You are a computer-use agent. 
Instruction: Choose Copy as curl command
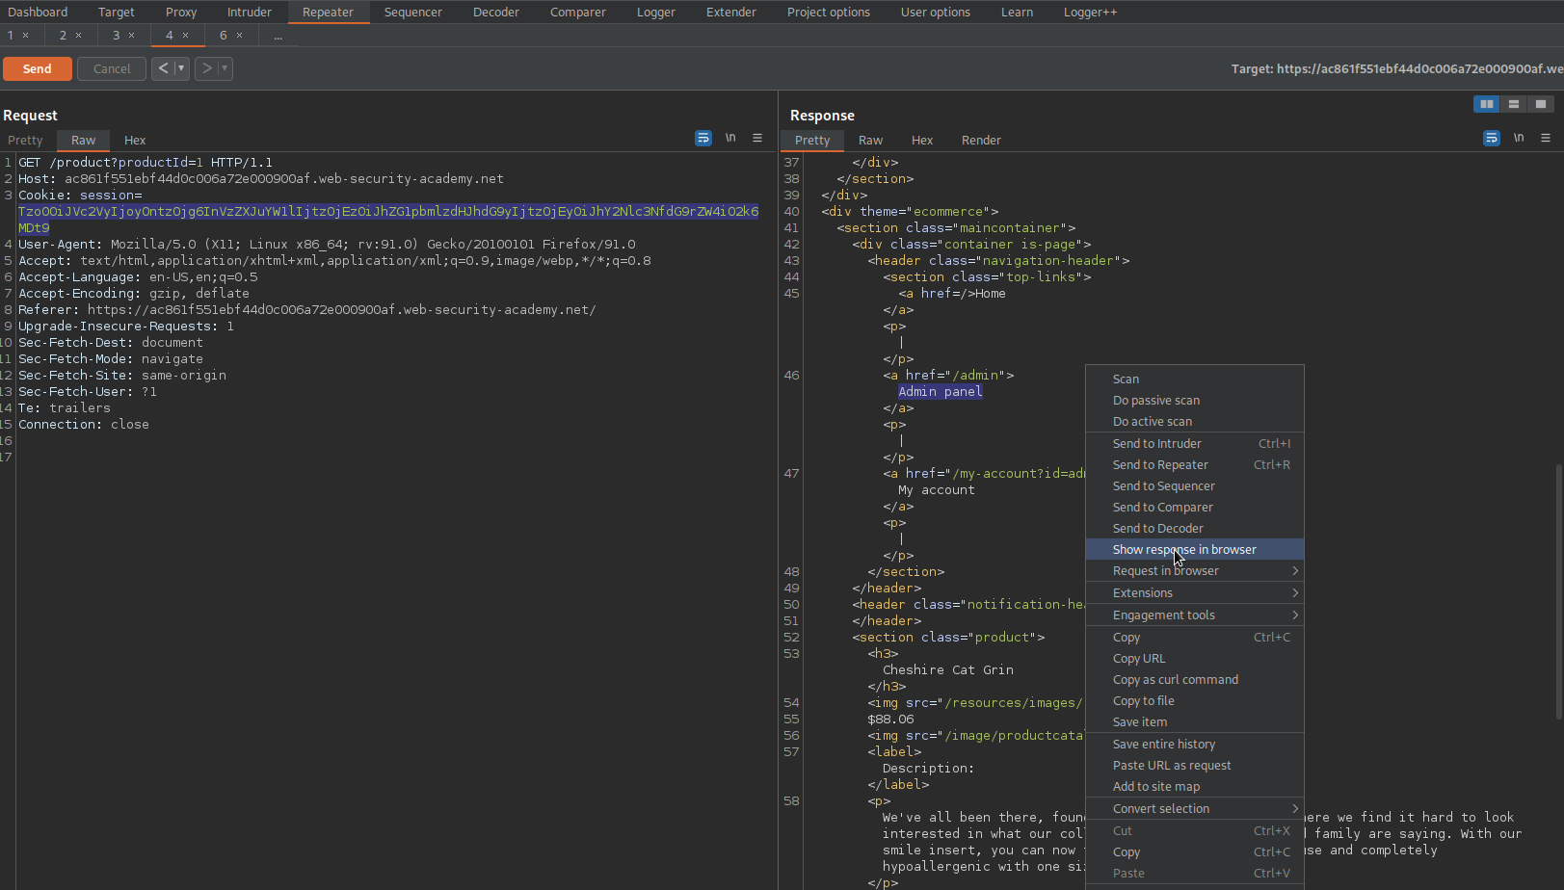1195,680
